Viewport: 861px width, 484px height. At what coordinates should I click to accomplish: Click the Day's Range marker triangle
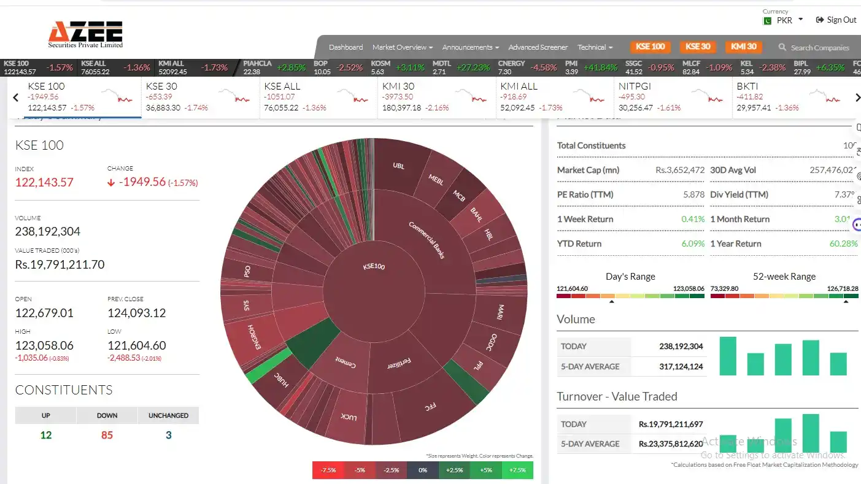click(611, 301)
